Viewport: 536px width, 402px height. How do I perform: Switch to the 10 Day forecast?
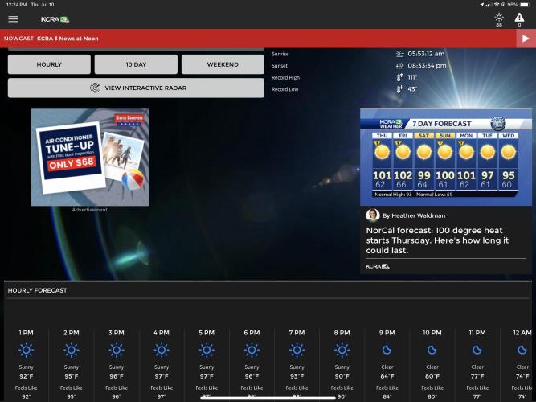coord(136,64)
